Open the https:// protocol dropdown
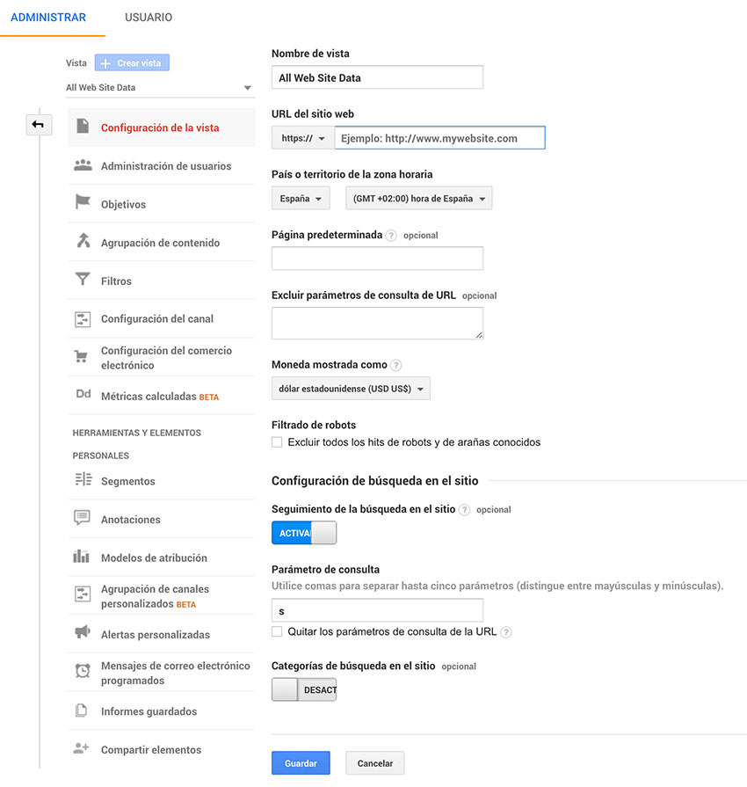The height and width of the screenshot is (787, 747). pyautogui.click(x=303, y=138)
